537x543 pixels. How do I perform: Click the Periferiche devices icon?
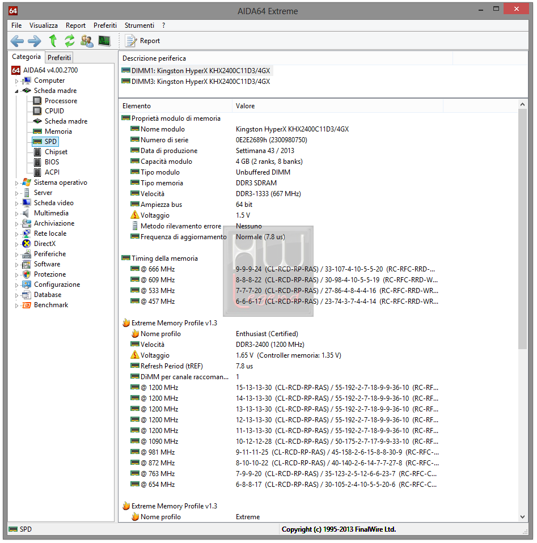coord(26,254)
